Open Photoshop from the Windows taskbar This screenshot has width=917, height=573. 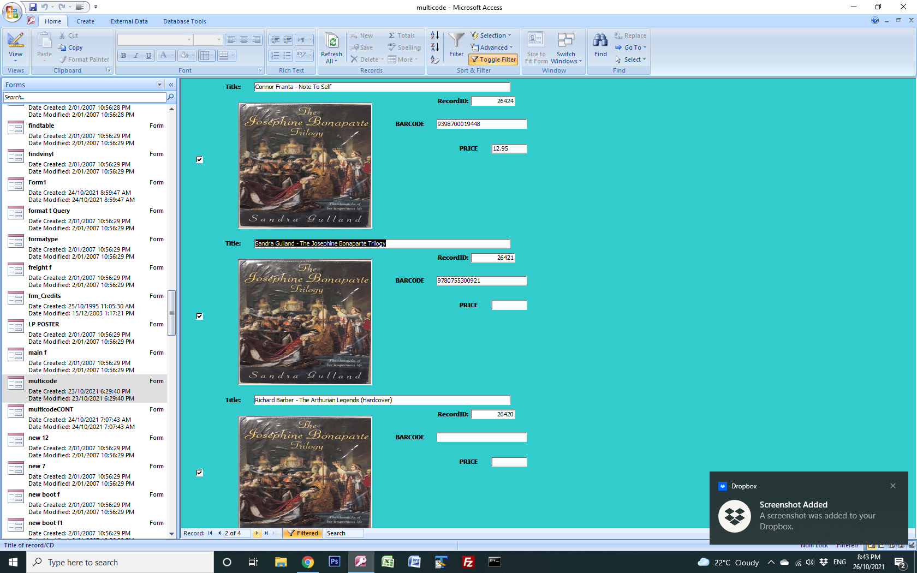coord(335,562)
